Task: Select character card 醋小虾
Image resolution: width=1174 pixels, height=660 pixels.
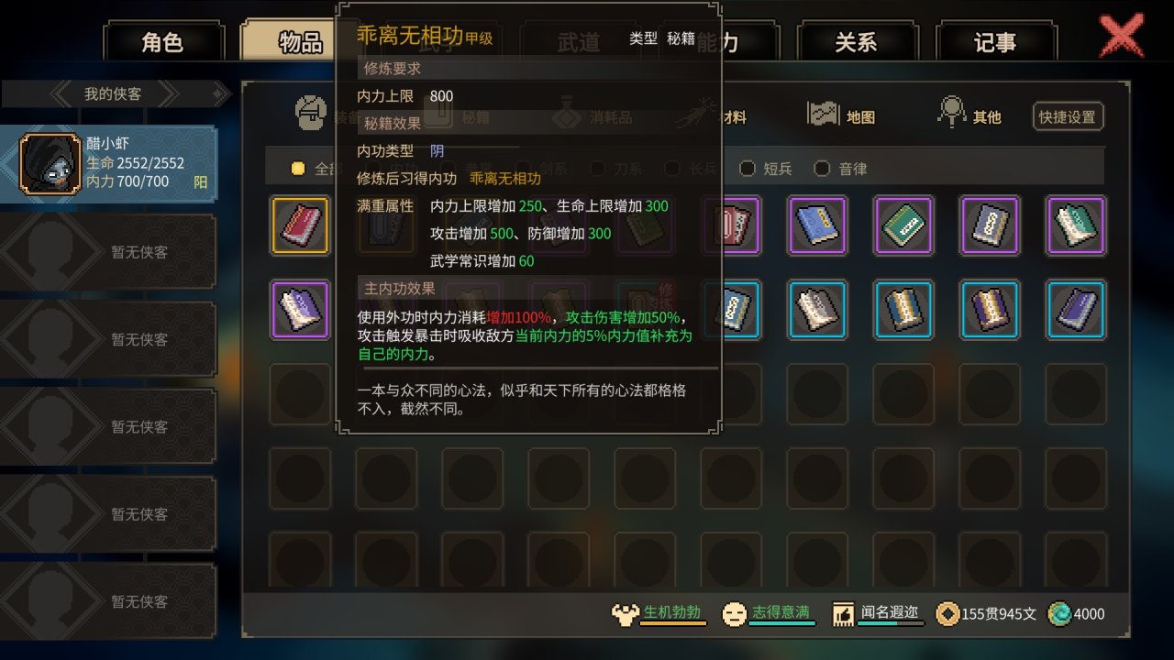Action: pyautogui.click(x=109, y=164)
